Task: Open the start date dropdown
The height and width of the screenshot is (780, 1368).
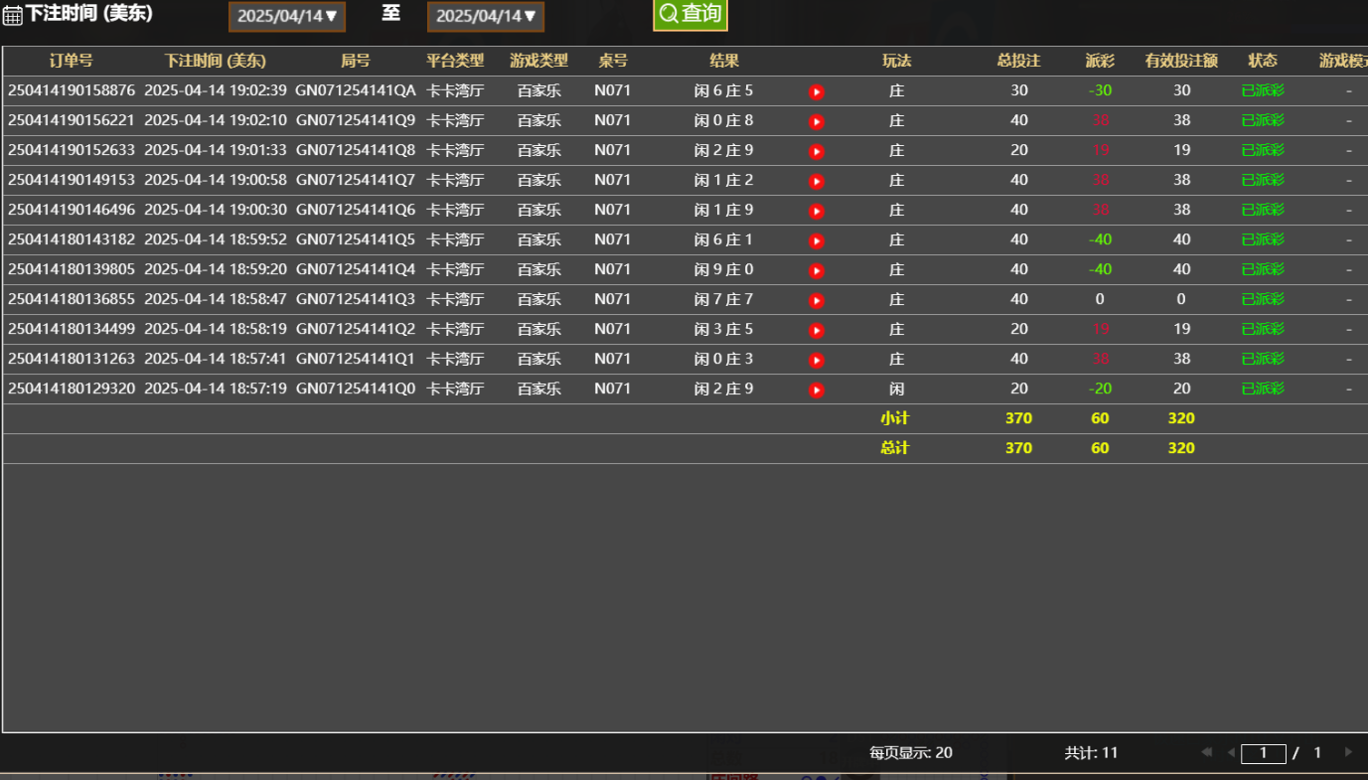Action: coord(287,16)
